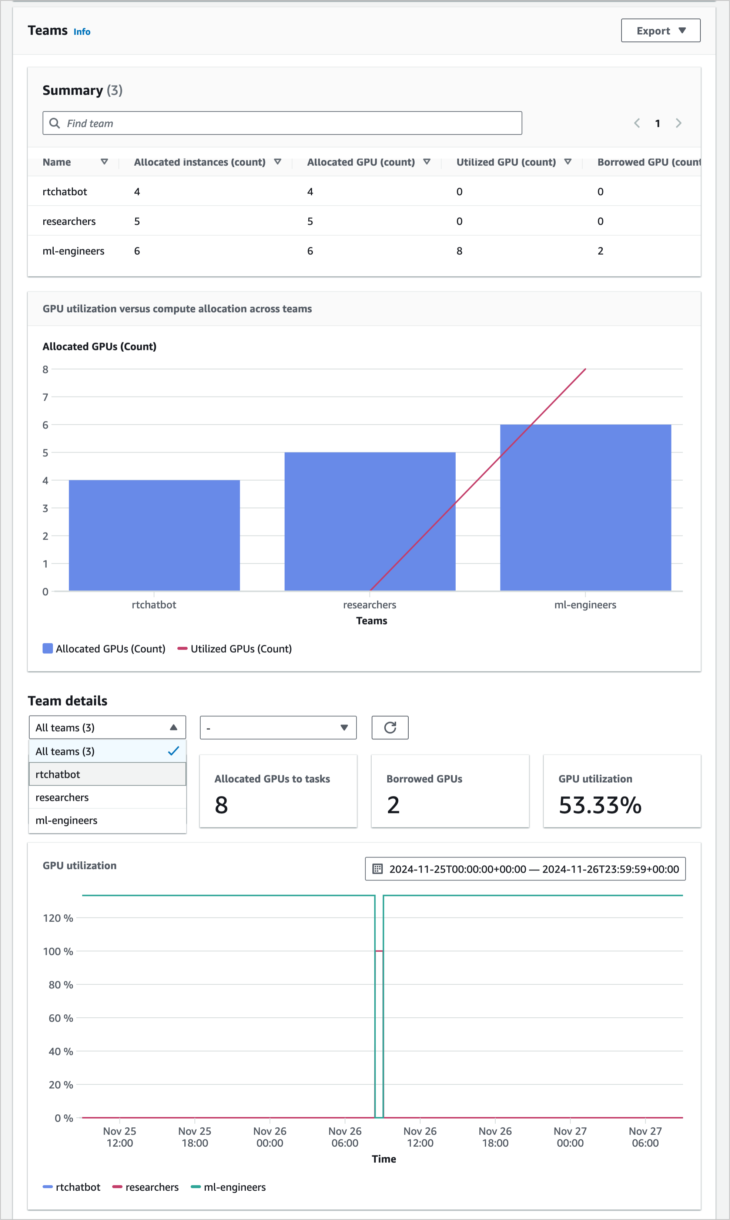Click the Utilized GPU (count) header

[x=506, y=162]
